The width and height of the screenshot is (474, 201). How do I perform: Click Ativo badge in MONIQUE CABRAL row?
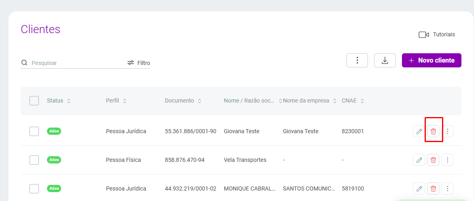54,188
